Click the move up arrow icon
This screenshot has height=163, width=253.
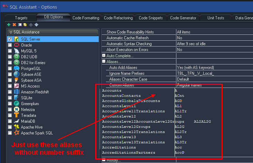click(31, 25)
